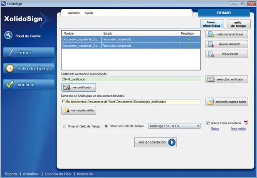
Task: Click the remove-file icon on eliminar elemento
Action: point(211,44)
